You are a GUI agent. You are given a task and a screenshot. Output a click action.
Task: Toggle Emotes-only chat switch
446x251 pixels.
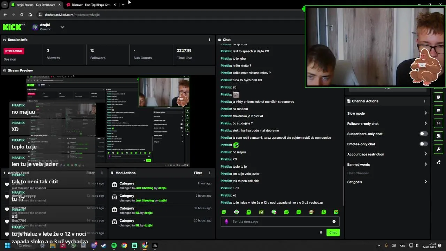[x=423, y=144]
